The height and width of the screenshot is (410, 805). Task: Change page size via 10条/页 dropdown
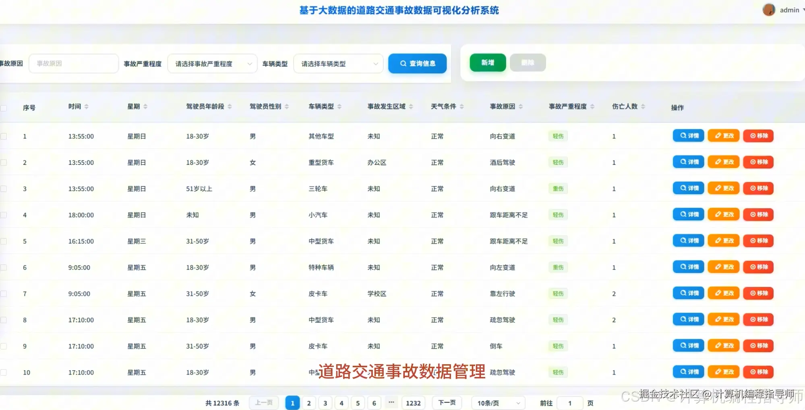pyautogui.click(x=497, y=402)
